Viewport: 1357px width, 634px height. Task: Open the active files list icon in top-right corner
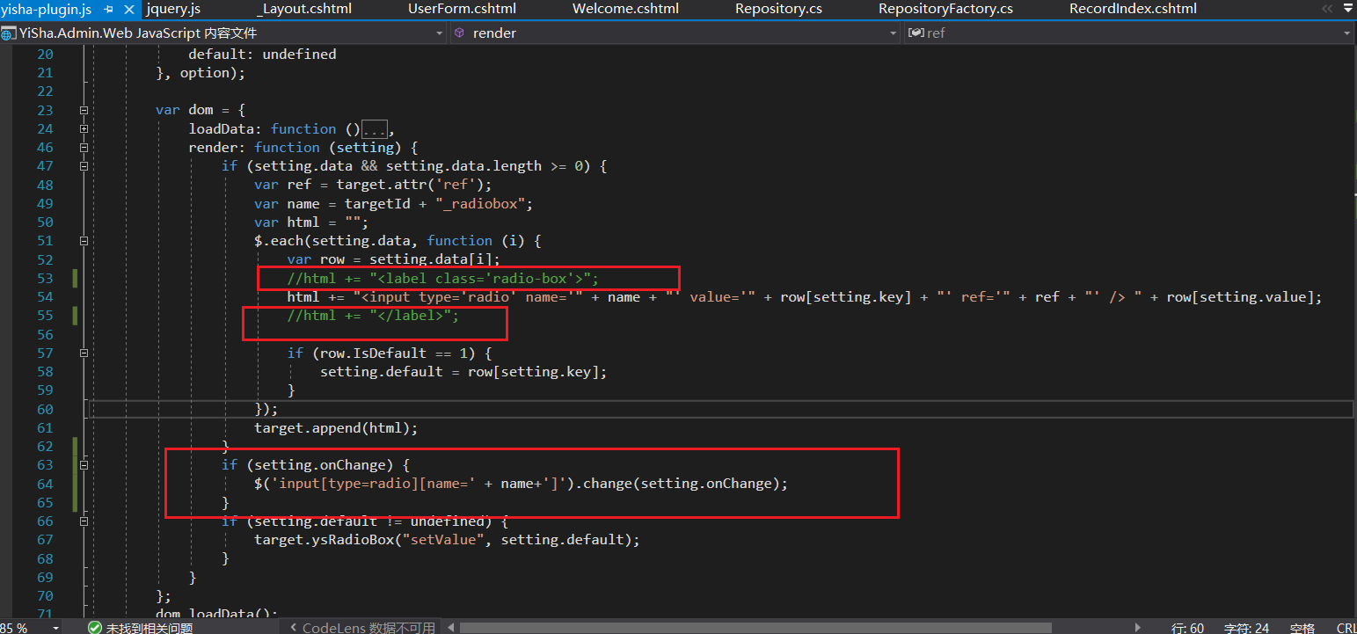point(1348,7)
